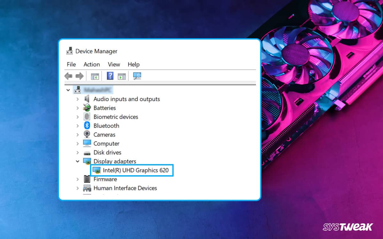Open the File menu
Image resolution: width=383 pixels, height=239 pixels.
71,64
